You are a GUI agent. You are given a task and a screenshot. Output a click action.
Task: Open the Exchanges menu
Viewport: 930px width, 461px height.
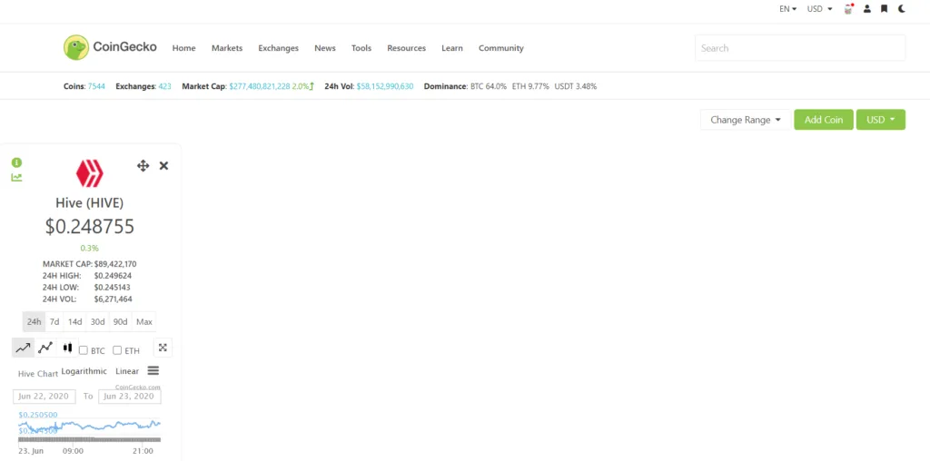[278, 48]
